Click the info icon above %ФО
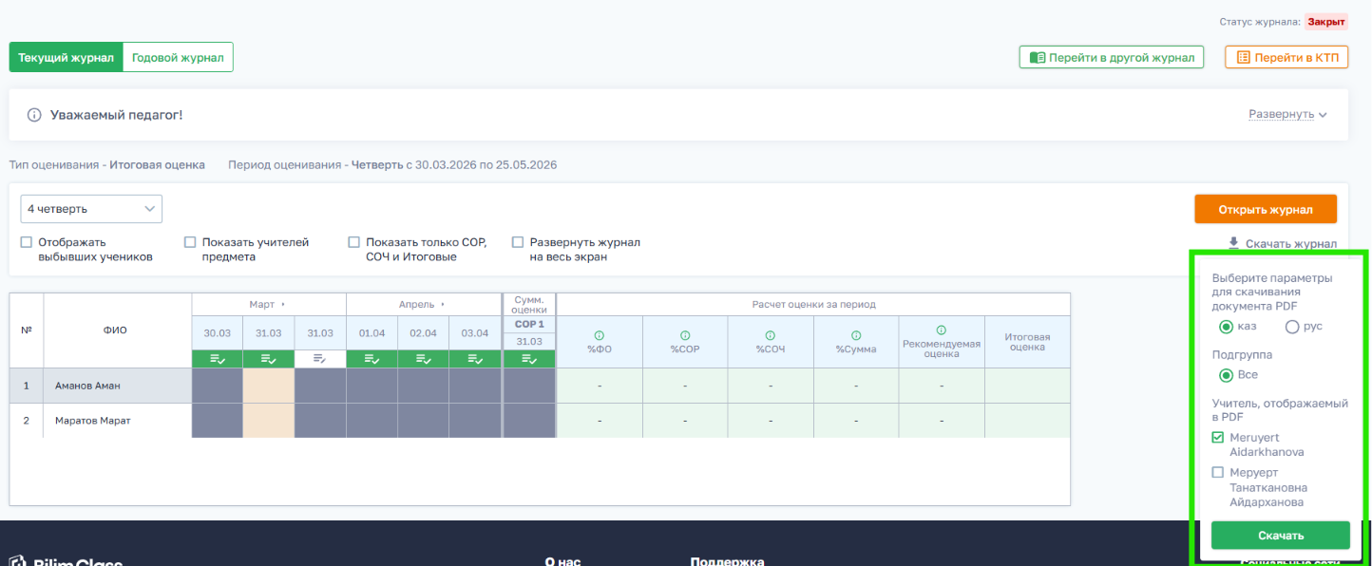This screenshot has width=1372, height=566. click(600, 335)
